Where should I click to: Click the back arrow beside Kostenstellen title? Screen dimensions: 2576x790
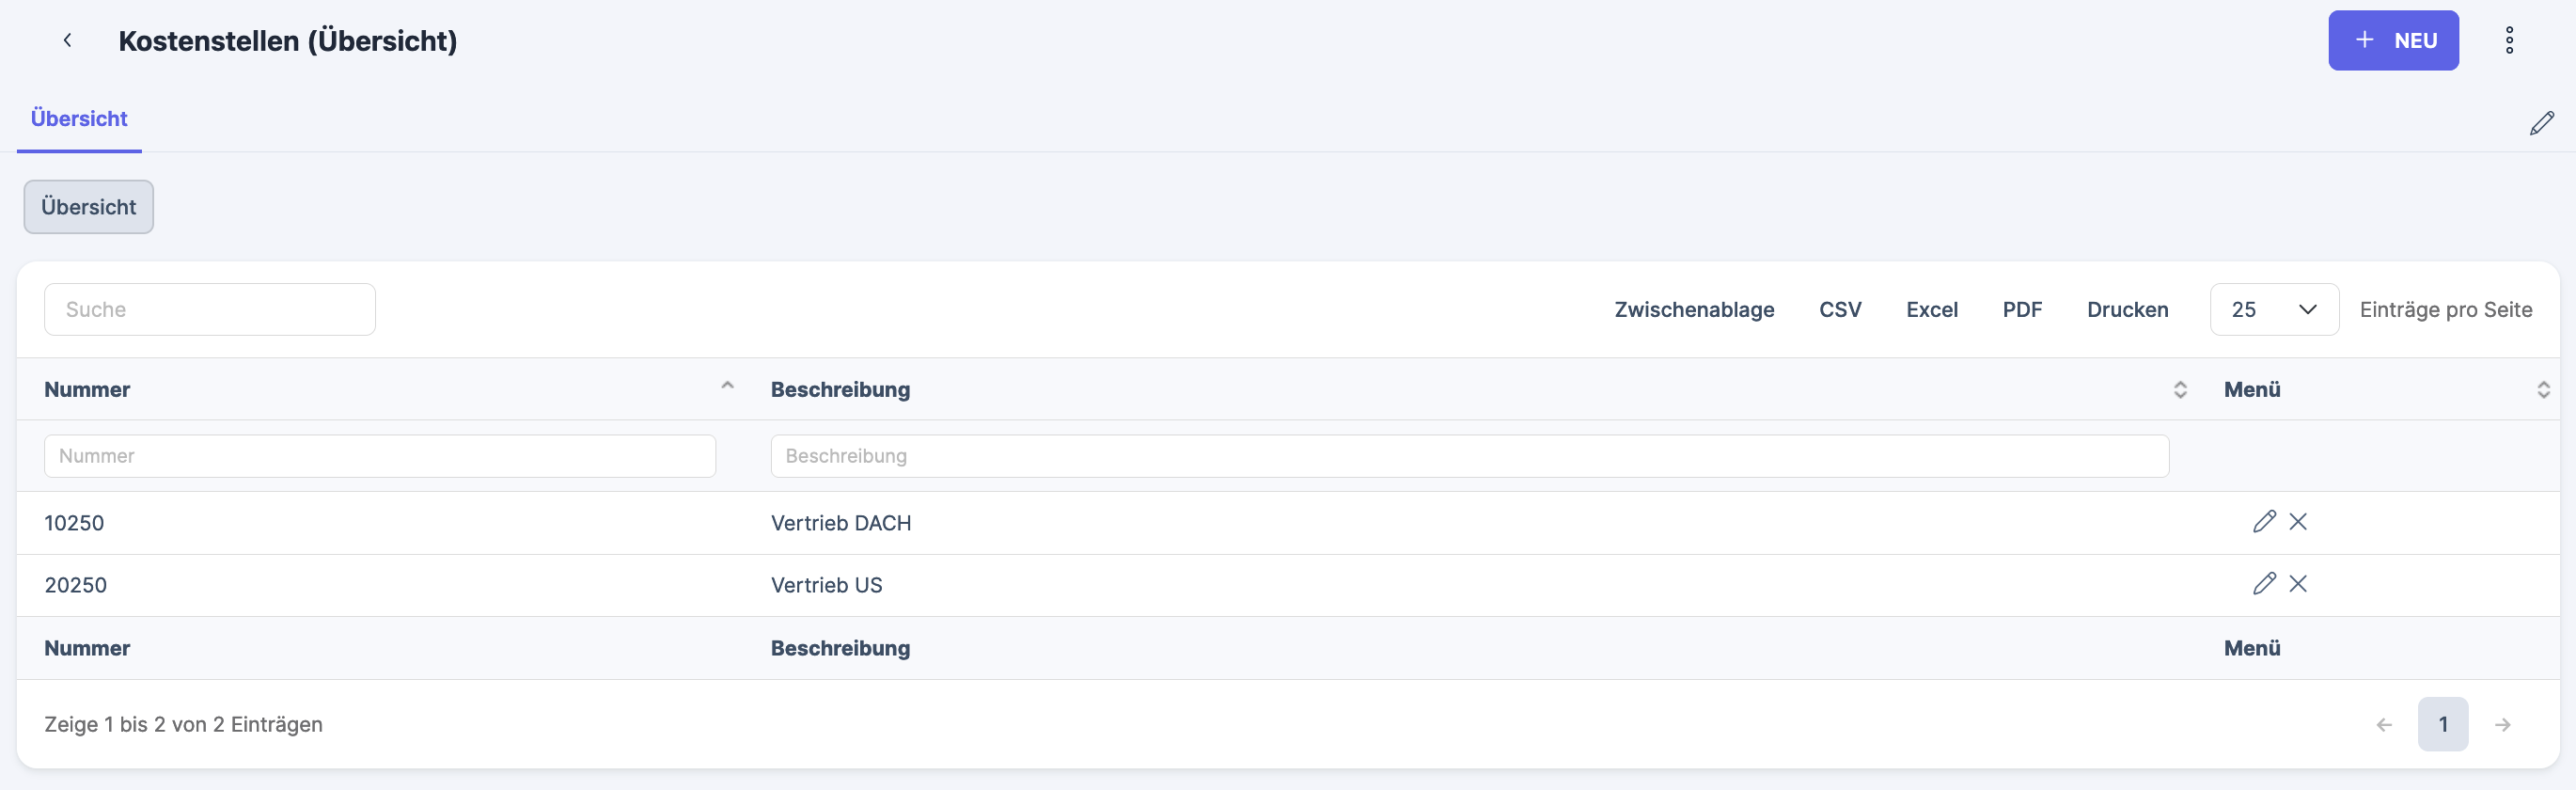(x=67, y=40)
